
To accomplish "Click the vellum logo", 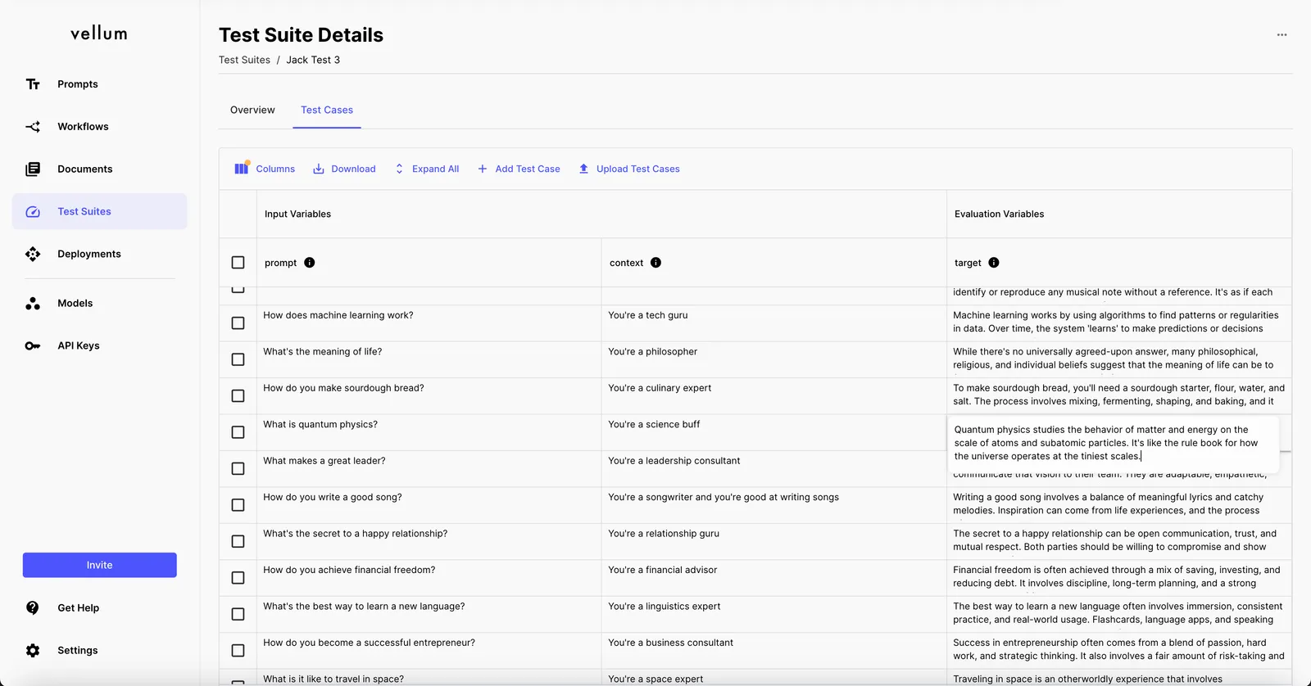I will (x=99, y=34).
